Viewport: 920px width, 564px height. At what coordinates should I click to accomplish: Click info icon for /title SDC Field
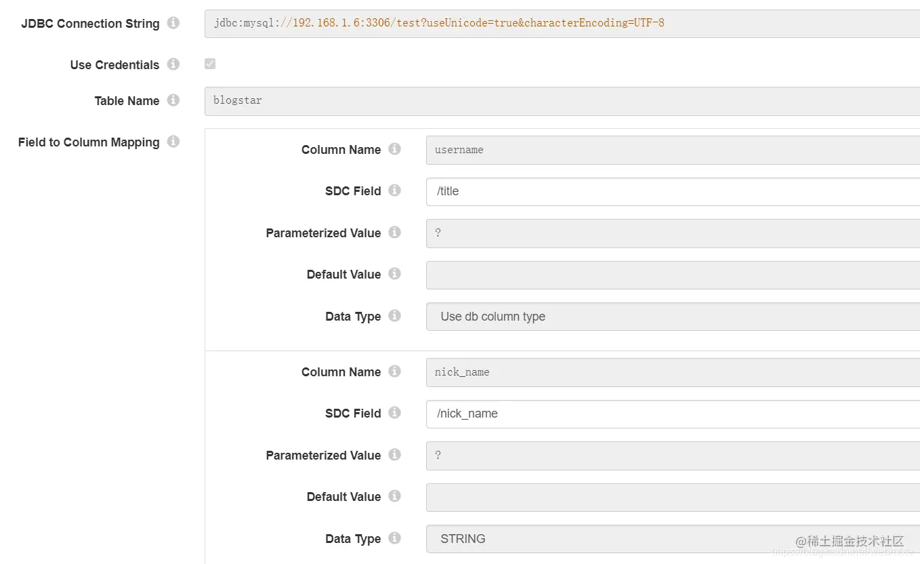(395, 190)
